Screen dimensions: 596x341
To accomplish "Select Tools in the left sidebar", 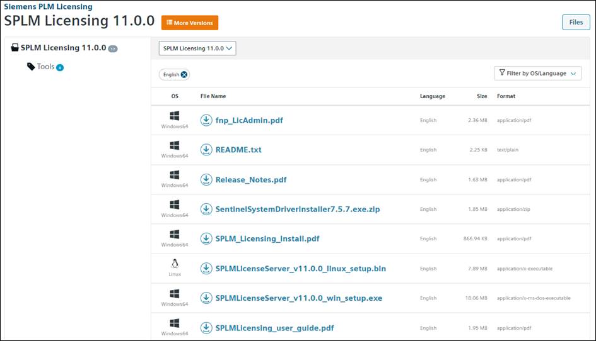I will [x=45, y=67].
